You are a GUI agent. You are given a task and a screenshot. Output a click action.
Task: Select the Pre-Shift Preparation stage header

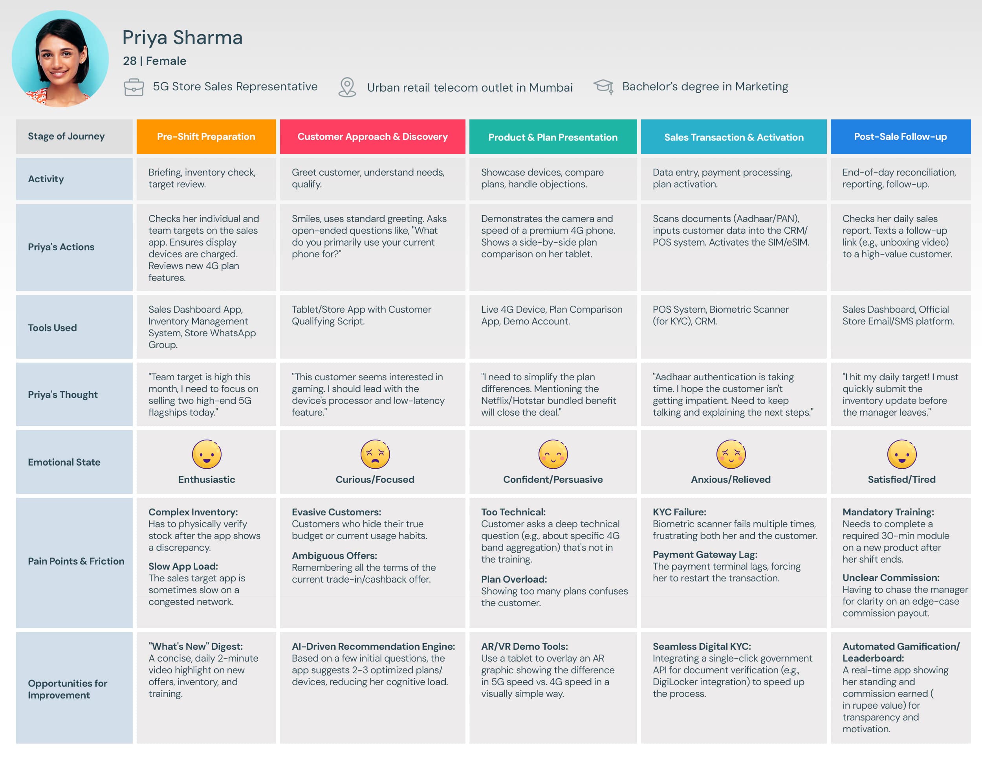tap(206, 137)
